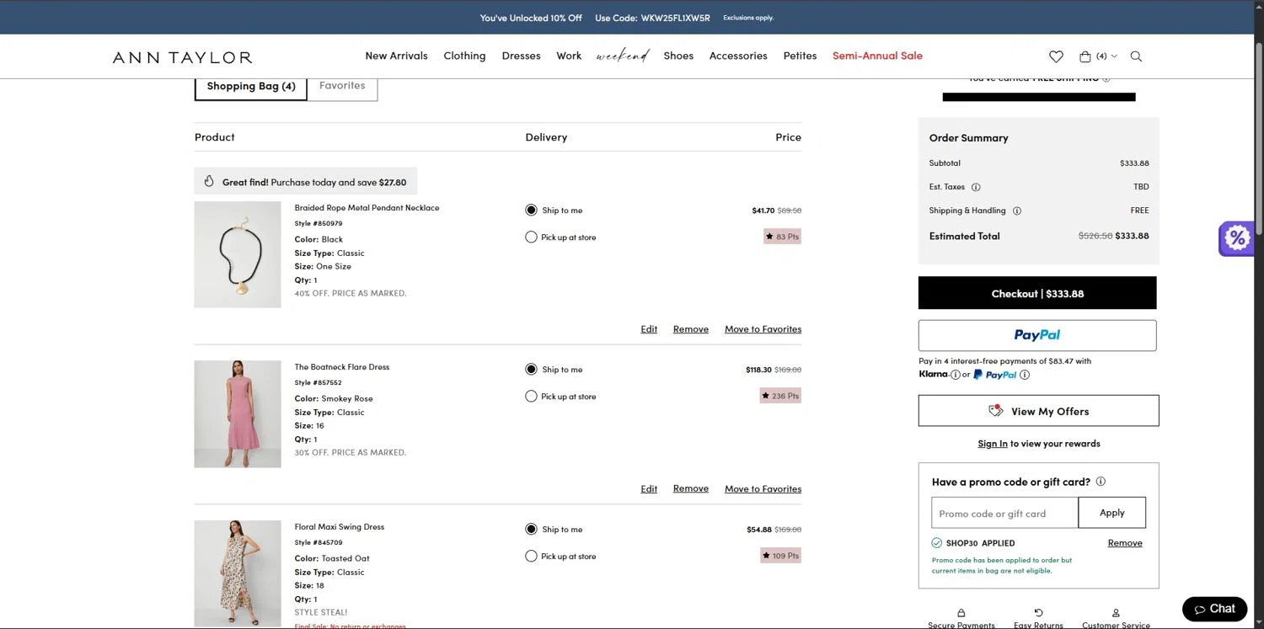Open the weekend menu

(623, 56)
